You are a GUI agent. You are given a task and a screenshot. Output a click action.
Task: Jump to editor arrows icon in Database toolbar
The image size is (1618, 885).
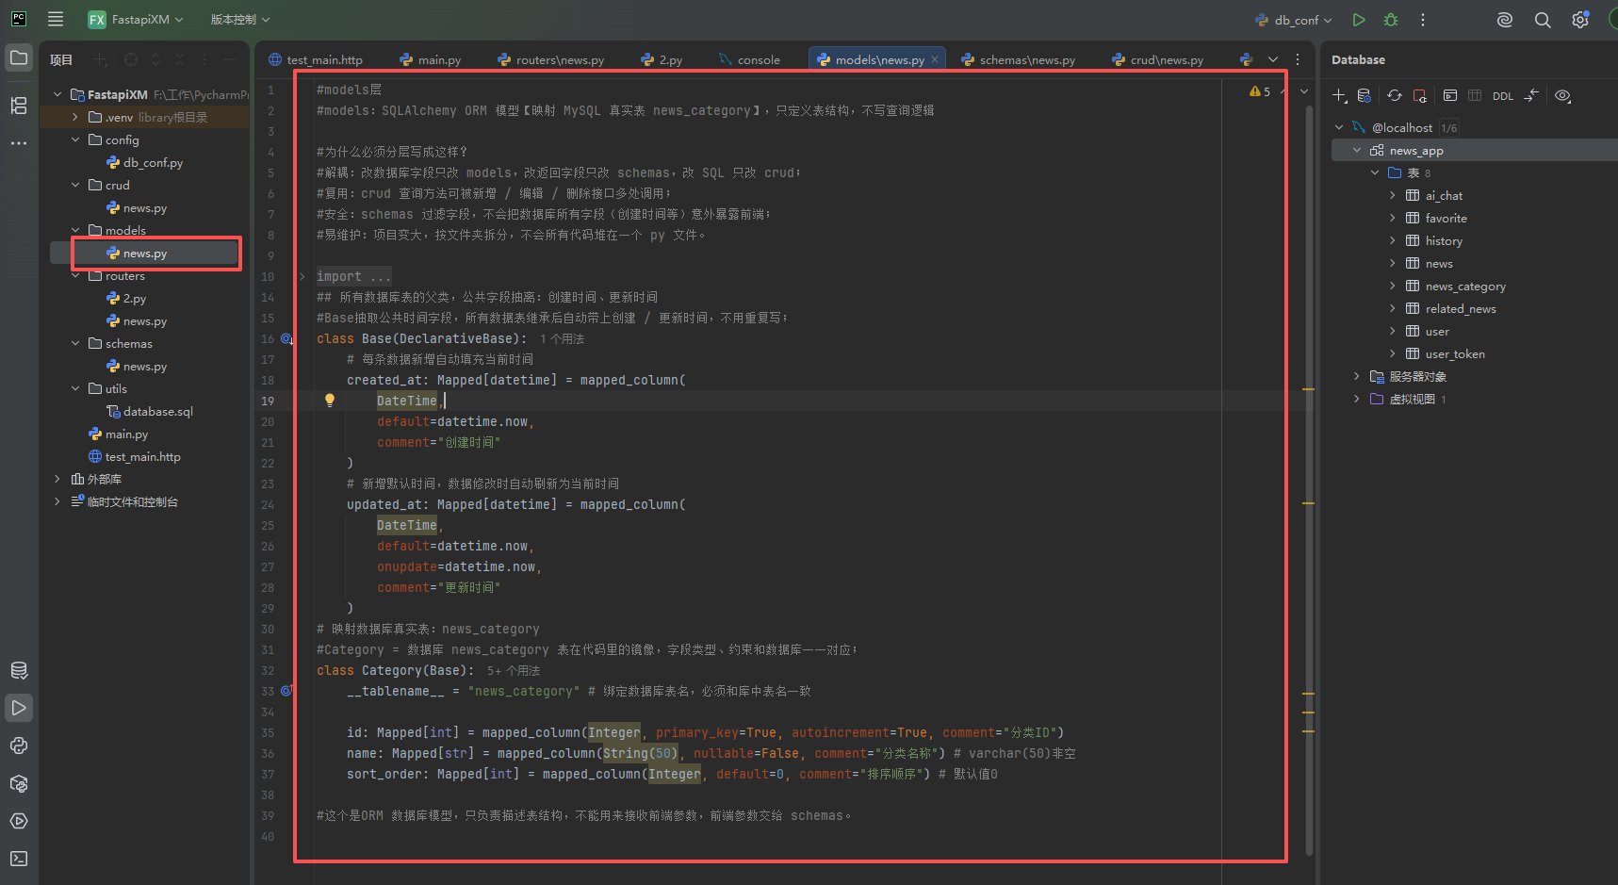tap(1531, 95)
